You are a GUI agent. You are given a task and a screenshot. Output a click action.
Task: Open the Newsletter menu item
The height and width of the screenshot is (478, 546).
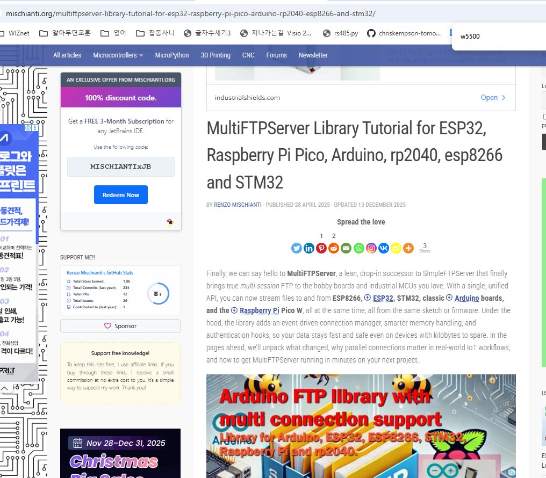tap(313, 55)
